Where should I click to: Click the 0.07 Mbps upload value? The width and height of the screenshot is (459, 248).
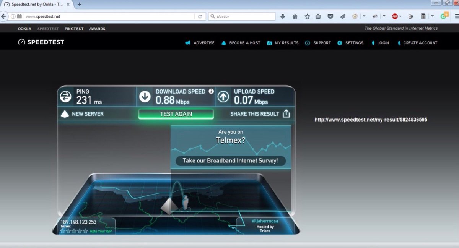251,100
